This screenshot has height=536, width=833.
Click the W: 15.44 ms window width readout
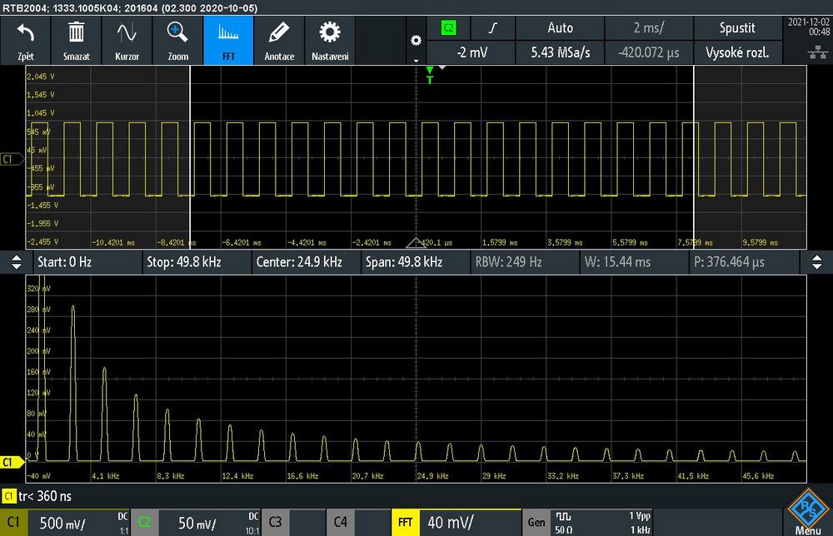[634, 262]
